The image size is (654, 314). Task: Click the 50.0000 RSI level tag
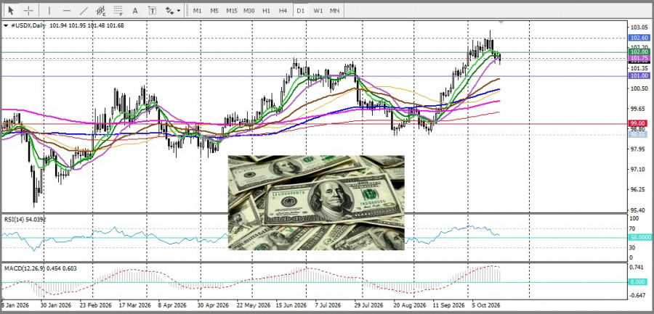[639, 237]
